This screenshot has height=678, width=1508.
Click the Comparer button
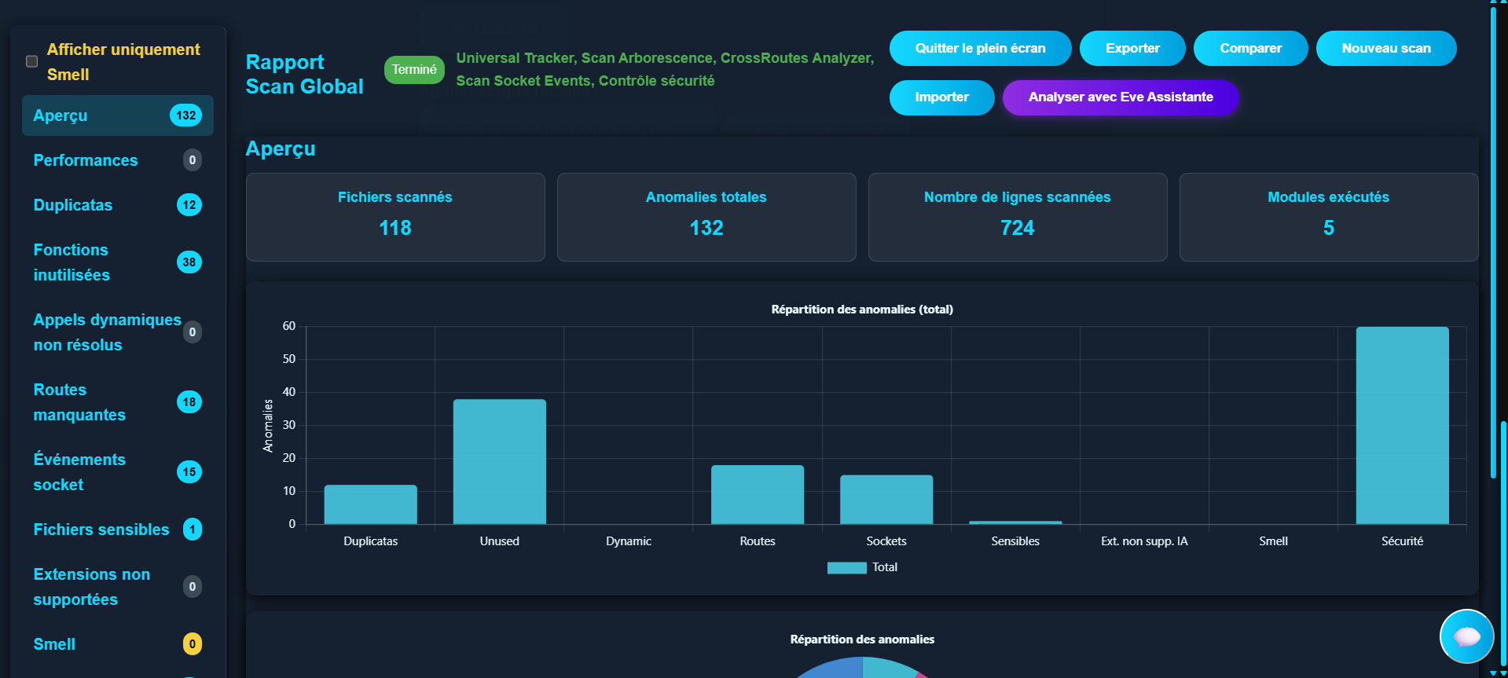point(1249,49)
